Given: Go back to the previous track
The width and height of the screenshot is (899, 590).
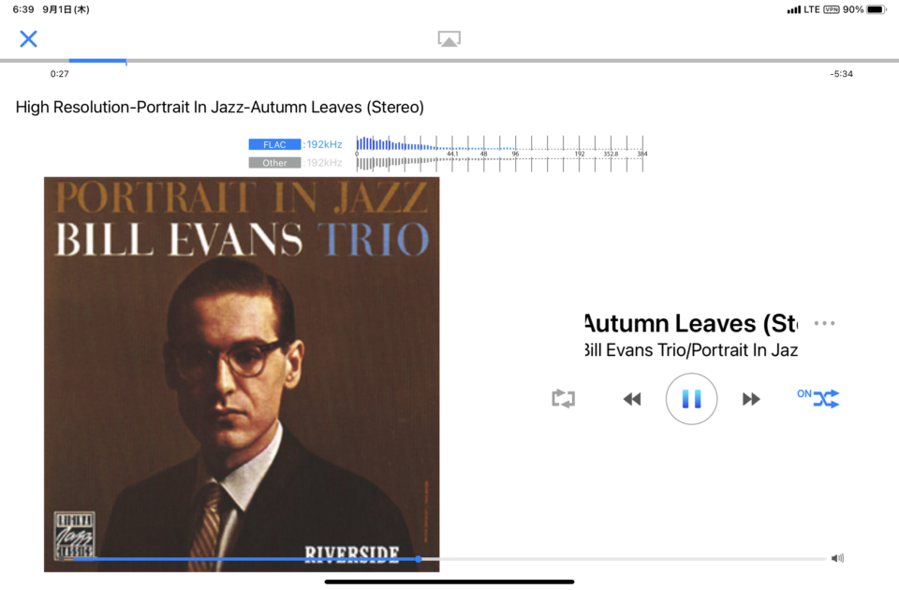Looking at the screenshot, I should (x=632, y=399).
